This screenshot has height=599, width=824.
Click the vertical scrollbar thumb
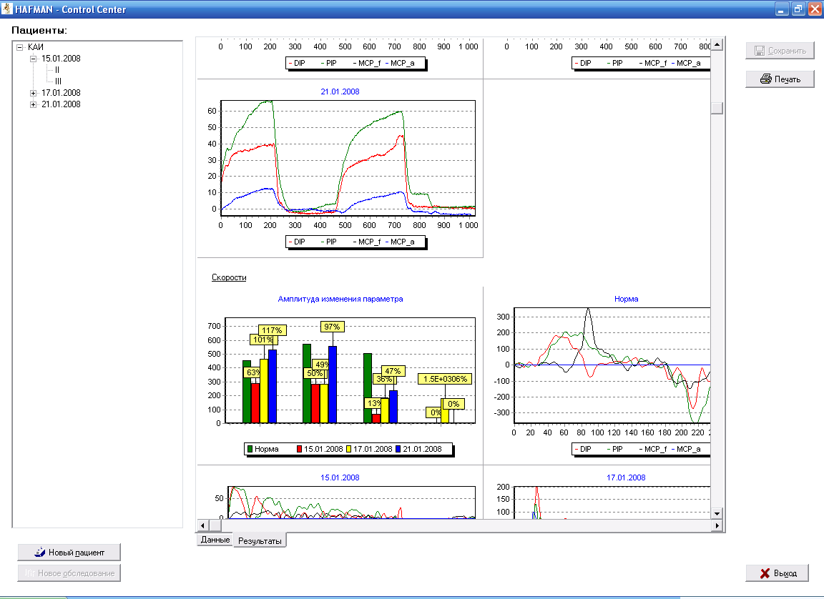(717, 108)
